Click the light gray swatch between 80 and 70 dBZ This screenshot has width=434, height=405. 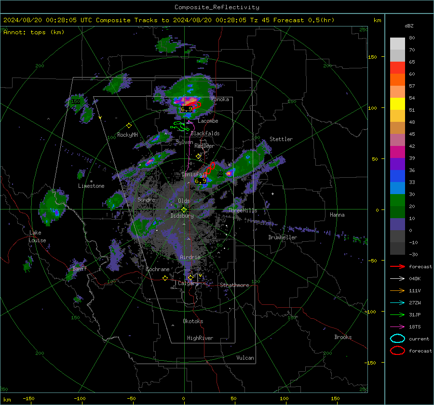pyautogui.click(x=397, y=44)
